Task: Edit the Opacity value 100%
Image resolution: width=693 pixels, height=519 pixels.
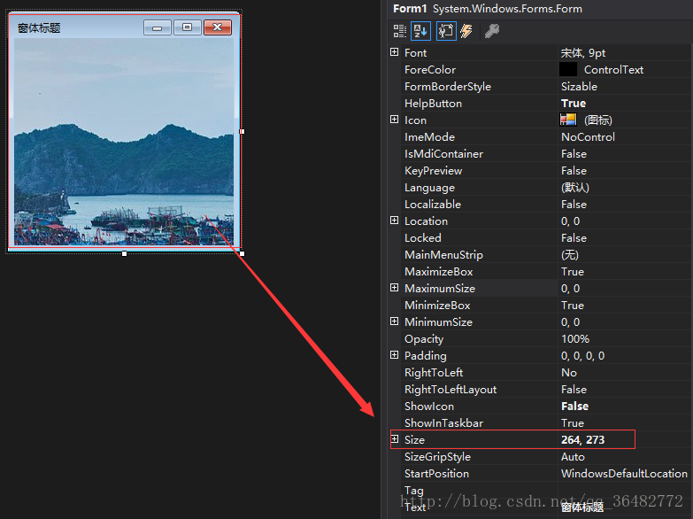Action: (x=575, y=339)
